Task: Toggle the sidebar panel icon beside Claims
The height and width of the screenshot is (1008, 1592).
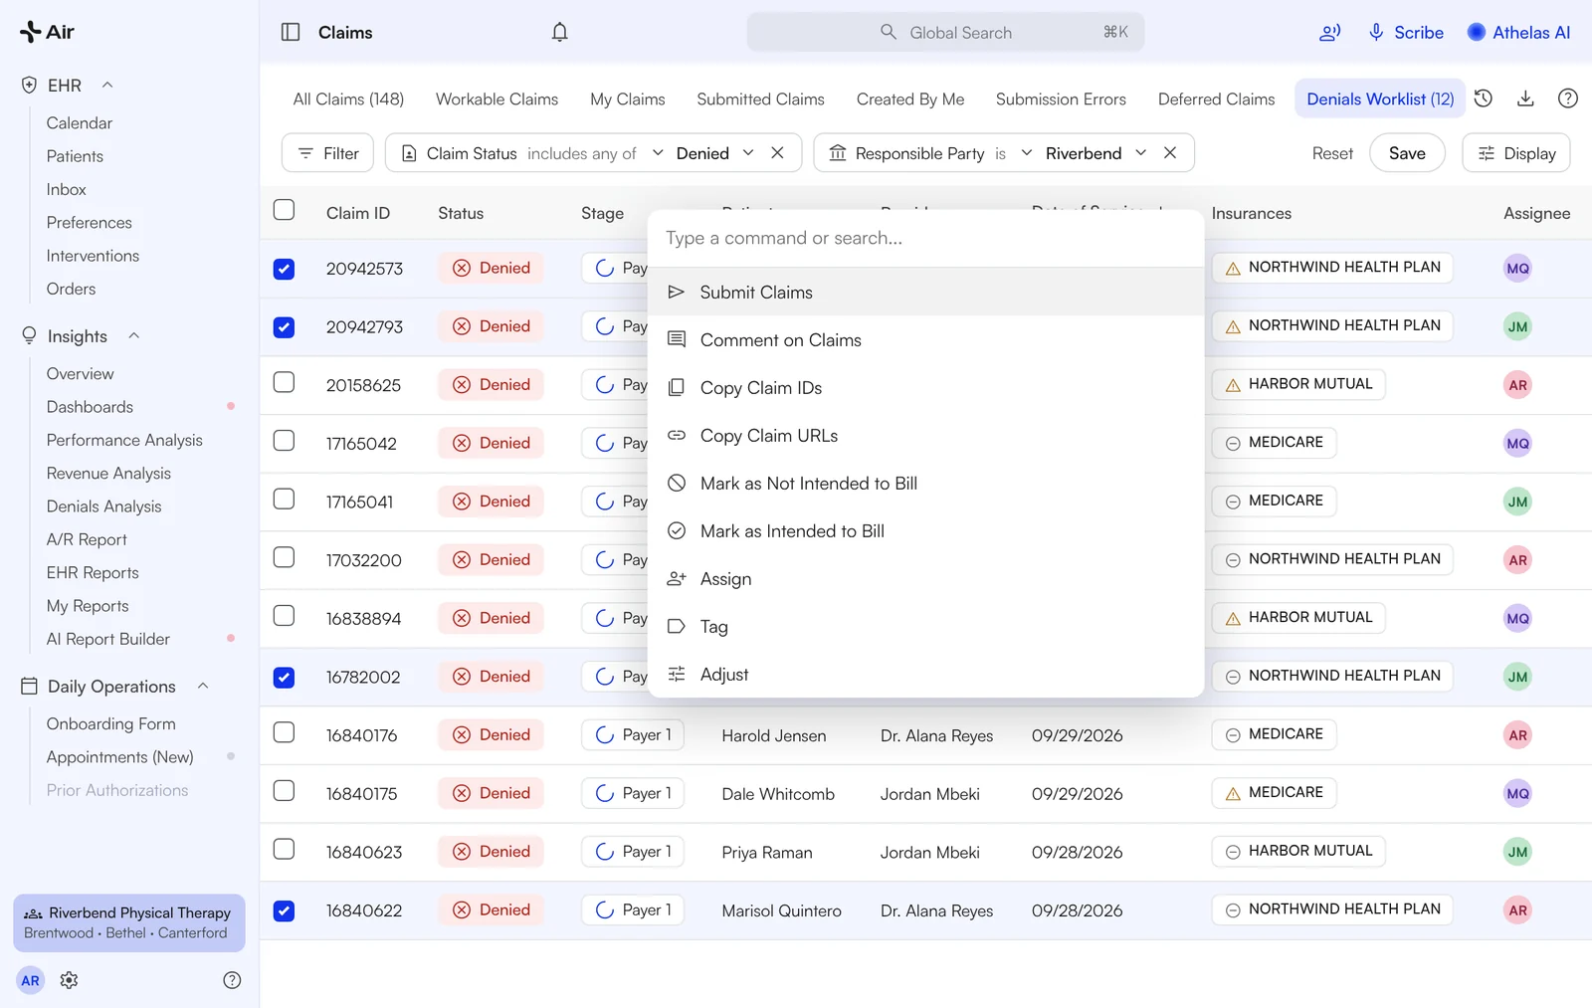Action: [291, 32]
